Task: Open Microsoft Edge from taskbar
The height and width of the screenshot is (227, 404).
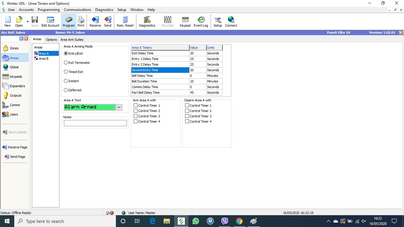Action: [152, 221]
